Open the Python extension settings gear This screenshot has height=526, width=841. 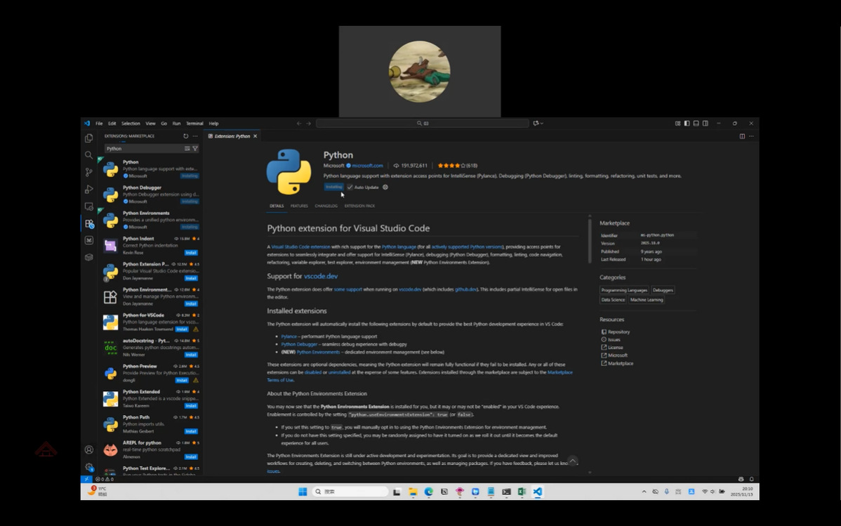click(x=385, y=188)
